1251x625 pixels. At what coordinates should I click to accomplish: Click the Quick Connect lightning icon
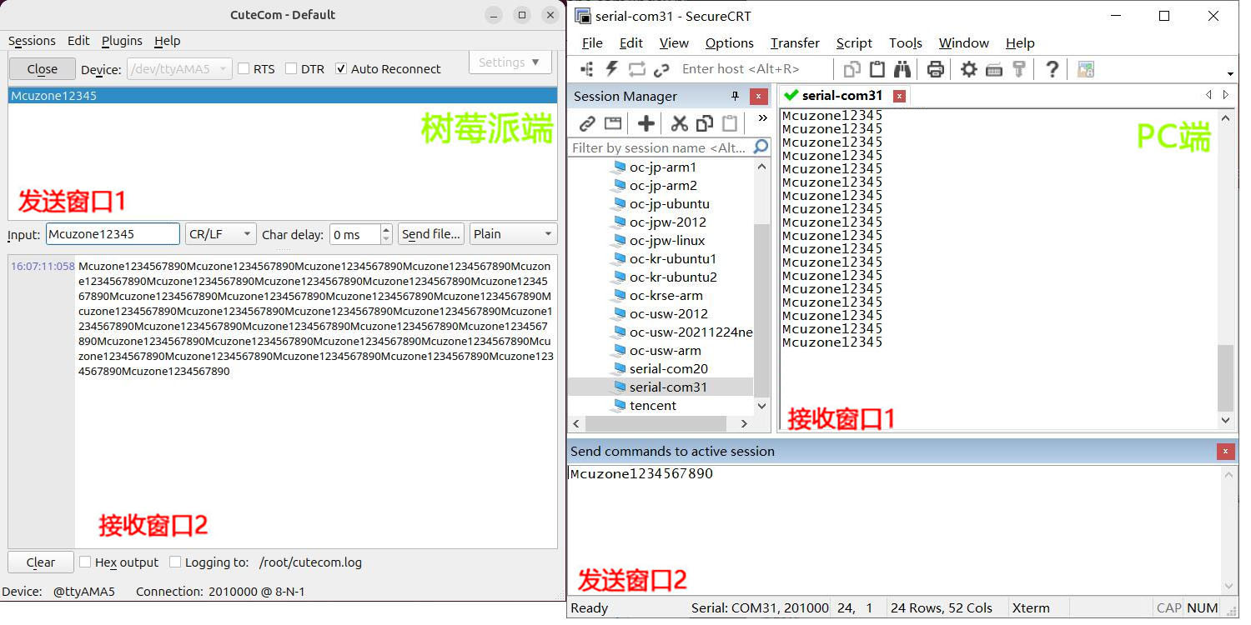(612, 69)
